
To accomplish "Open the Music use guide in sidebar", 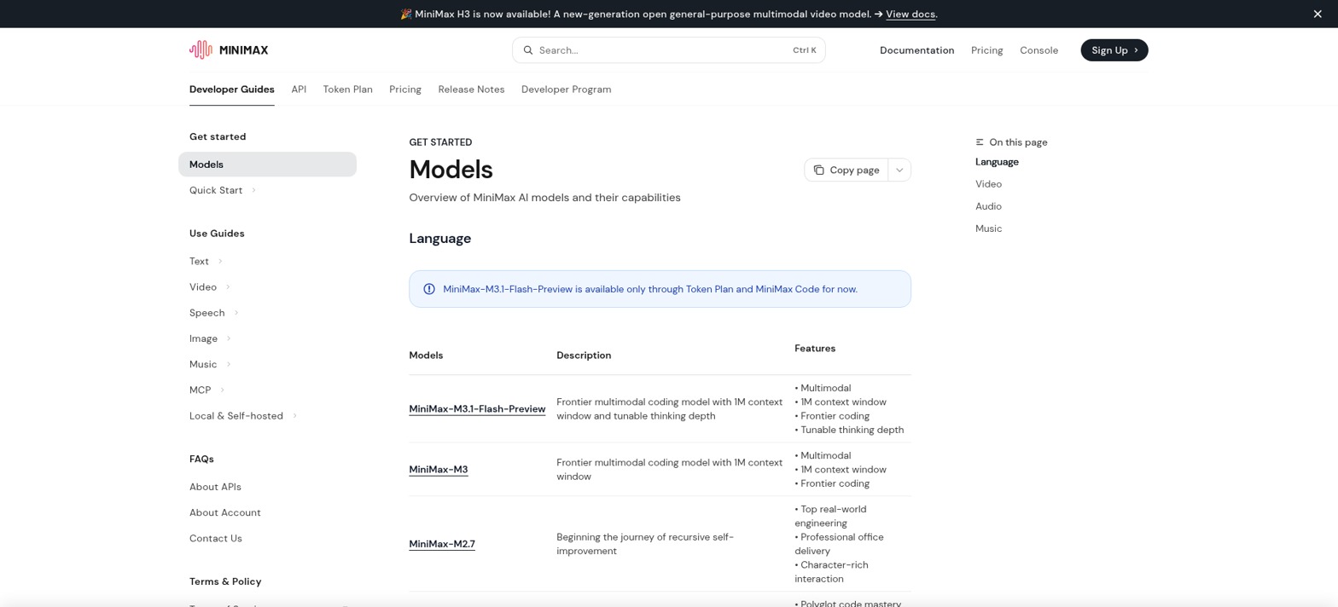I will [203, 364].
